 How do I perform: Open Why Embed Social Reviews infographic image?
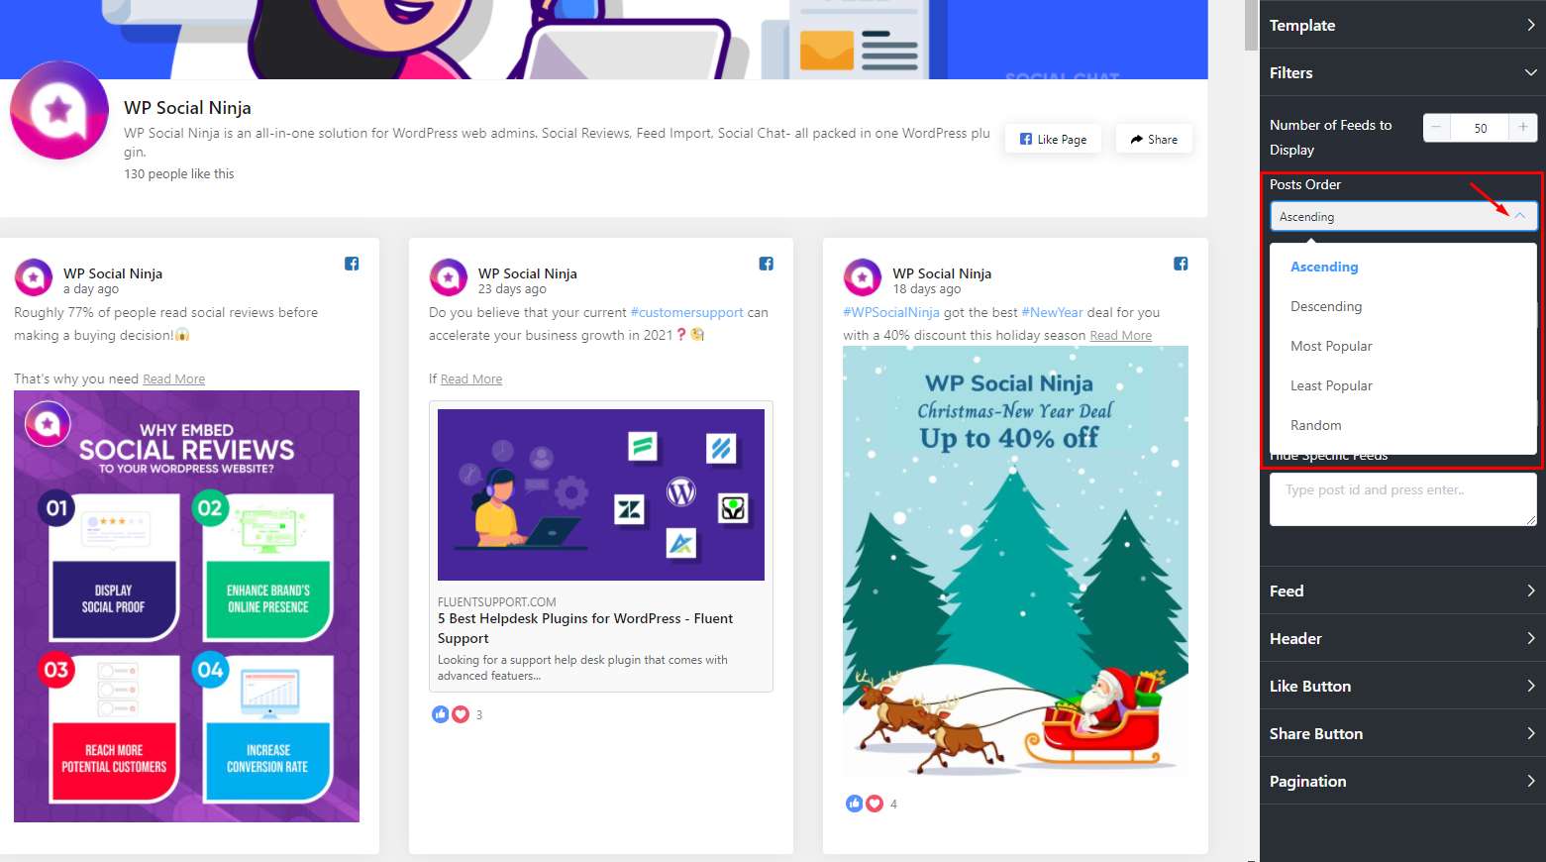[x=186, y=606]
